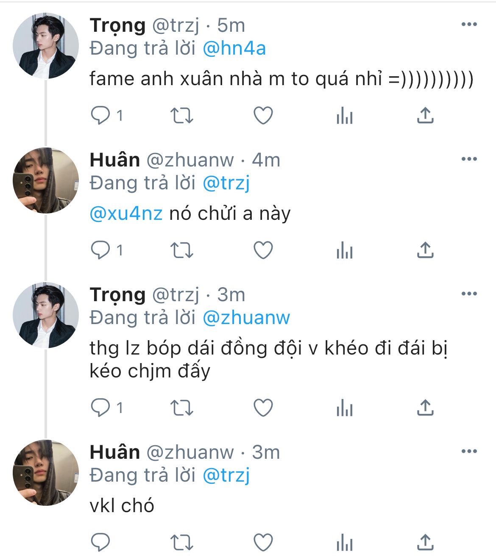Reply to Trọng's 5m tweet about fame
The height and width of the screenshot is (560, 496).
coord(100,116)
